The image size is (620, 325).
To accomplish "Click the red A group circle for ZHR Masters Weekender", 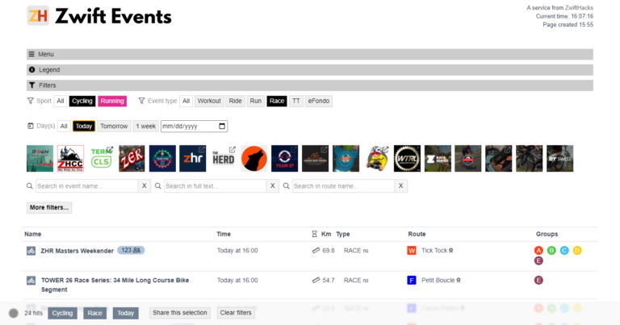I will pos(538,250).
